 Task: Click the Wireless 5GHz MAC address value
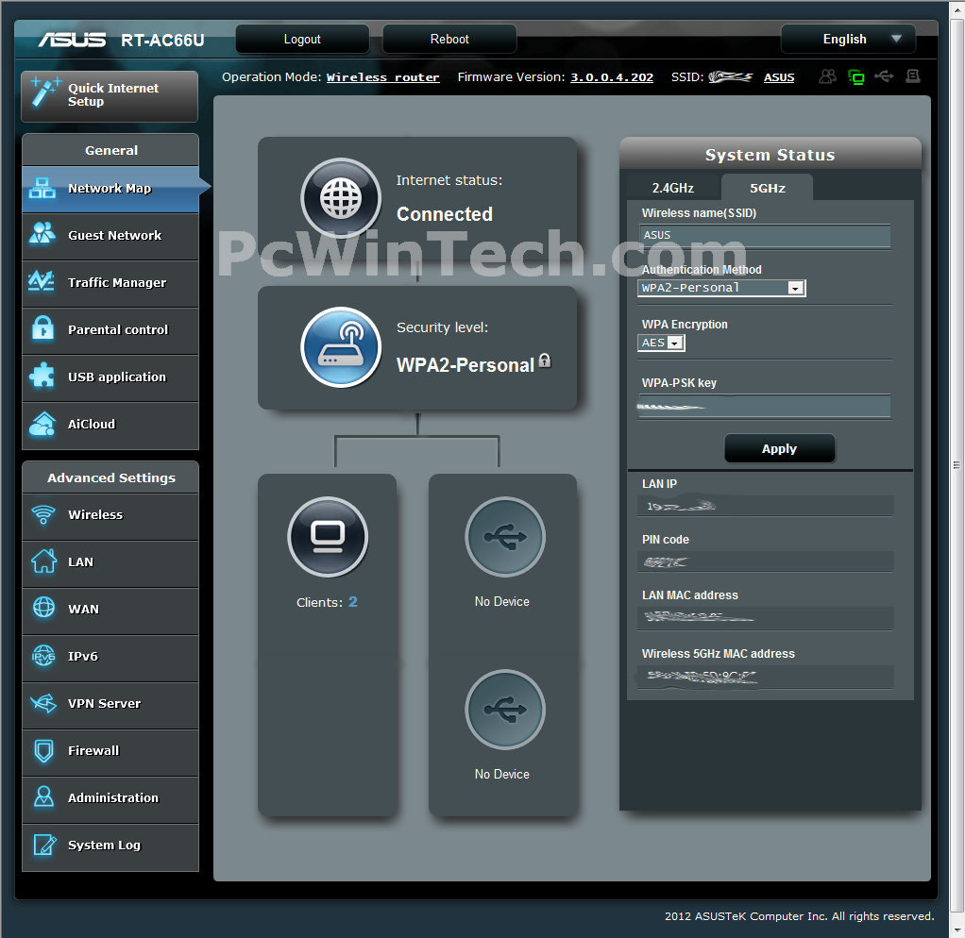[x=766, y=677]
